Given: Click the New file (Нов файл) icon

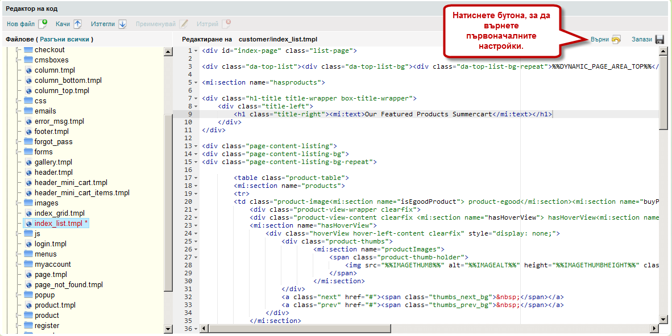Looking at the screenshot, I should (43, 24).
